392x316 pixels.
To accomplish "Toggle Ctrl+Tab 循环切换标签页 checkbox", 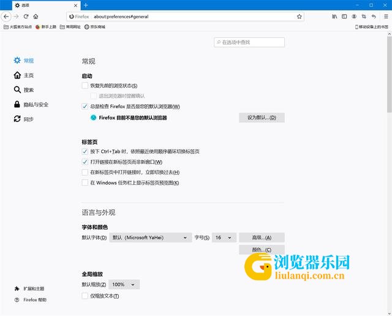I will coord(85,152).
